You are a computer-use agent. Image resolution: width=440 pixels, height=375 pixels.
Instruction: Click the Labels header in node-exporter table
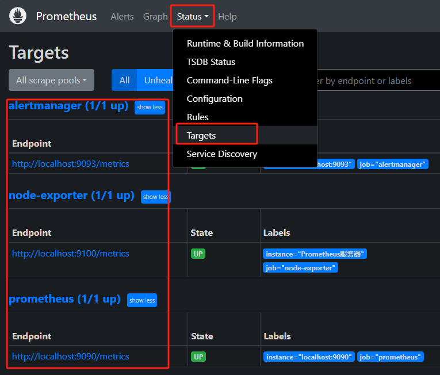[277, 233]
